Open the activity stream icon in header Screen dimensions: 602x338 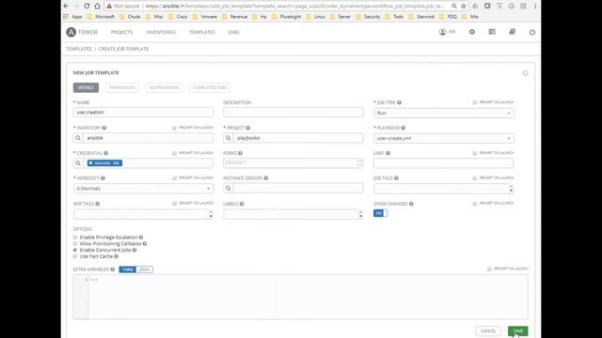point(492,32)
